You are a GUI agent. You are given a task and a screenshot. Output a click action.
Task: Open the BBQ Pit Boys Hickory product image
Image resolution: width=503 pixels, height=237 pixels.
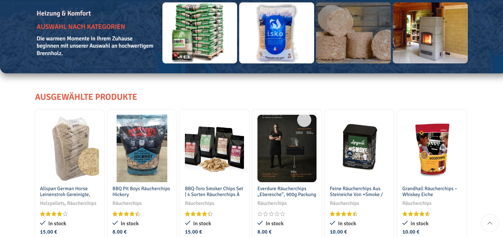tap(142, 148)
